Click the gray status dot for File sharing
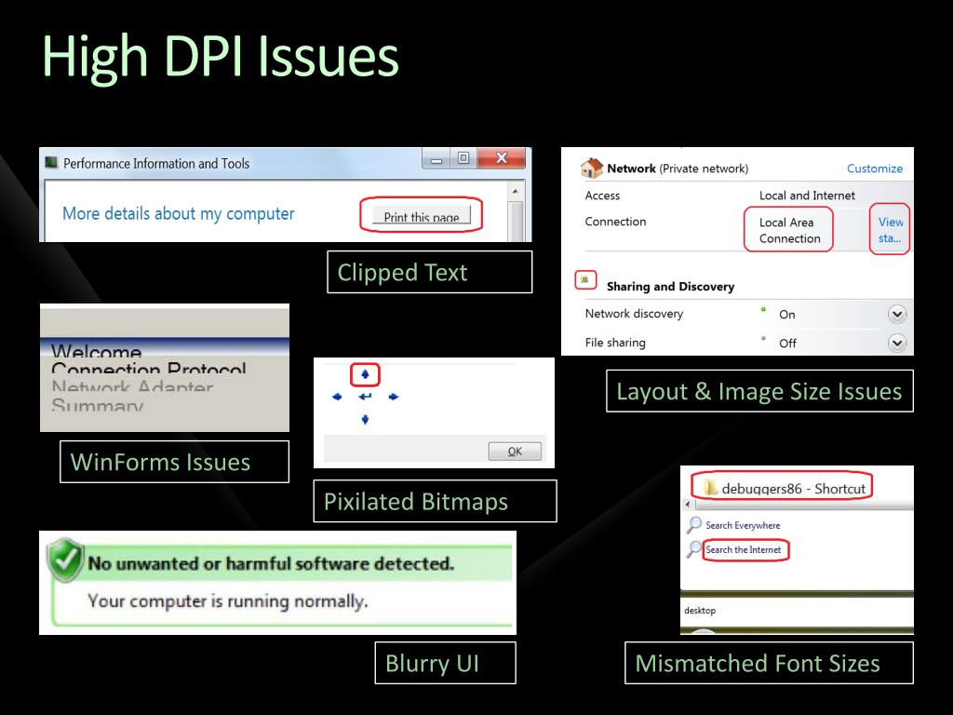Screen dimensions: 953x715 763,338
